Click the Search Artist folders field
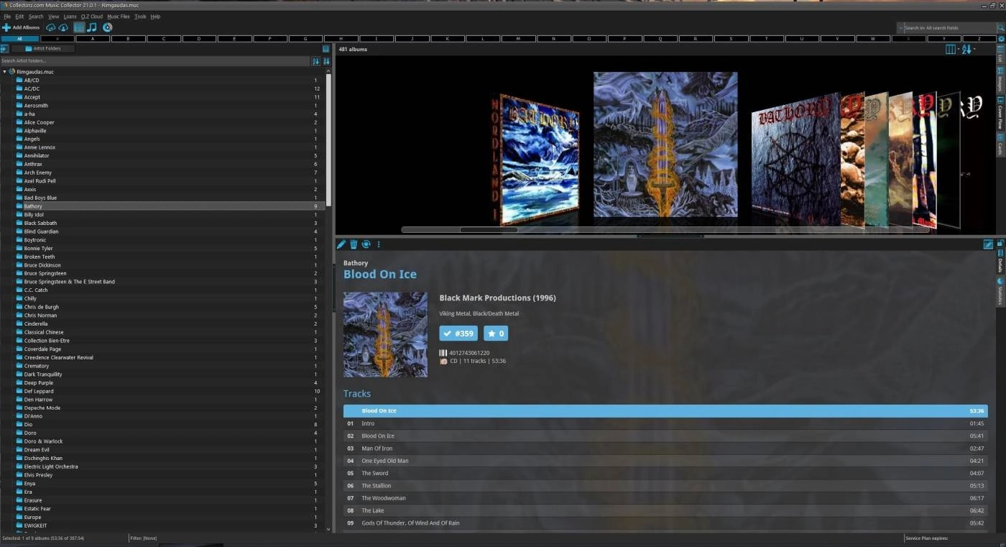 pyautogui.click(x=154, y=61)
